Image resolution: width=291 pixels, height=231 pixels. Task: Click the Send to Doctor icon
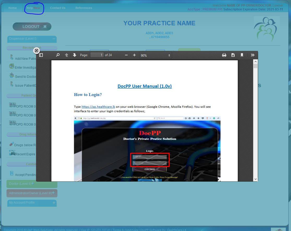click(x=12, y=75)
